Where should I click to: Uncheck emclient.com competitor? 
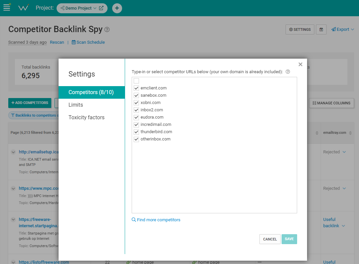click(x=136, y=88)
